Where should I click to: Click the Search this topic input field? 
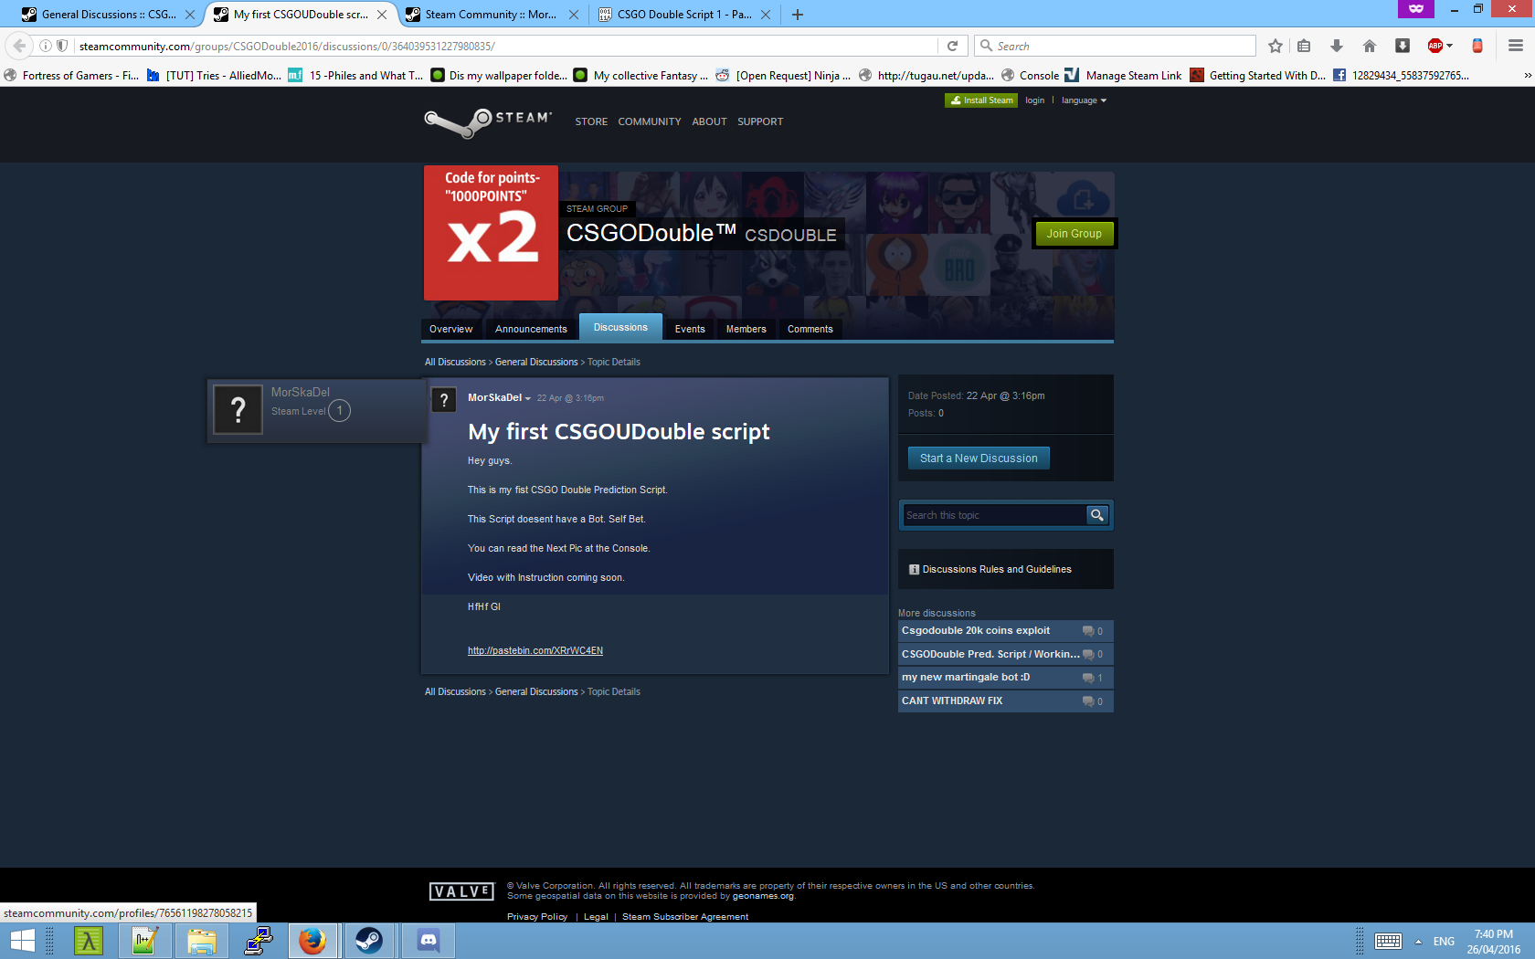click(992, 515)
